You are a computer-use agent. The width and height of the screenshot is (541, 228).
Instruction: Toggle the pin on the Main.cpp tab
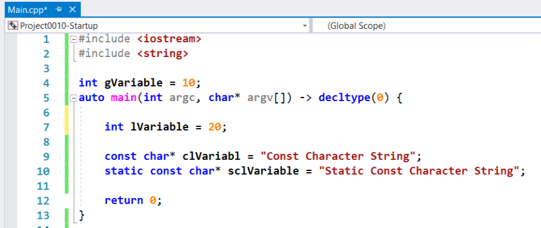click(x=58, y=10)
